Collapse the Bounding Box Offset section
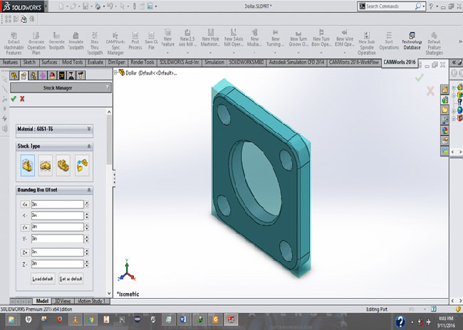This screenshot has width=463, height=330. (88, 191)
